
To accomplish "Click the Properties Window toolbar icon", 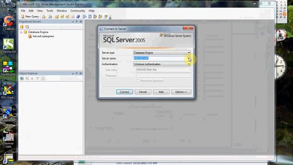I will (x=106, y=16).
